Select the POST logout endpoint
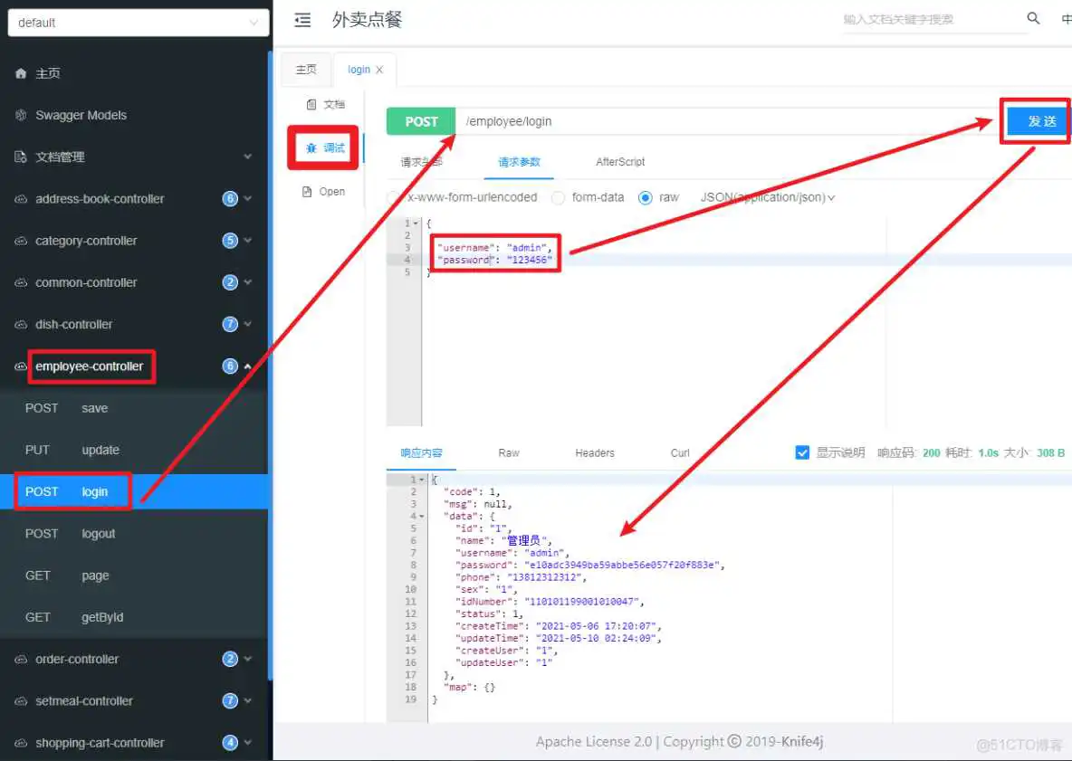The height and width of the screenshot is (761, 1072). click(98, 534)
